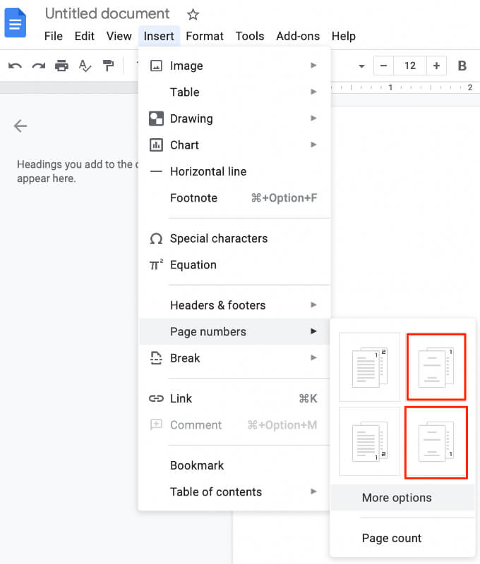
Task: Star the Untitled document
Action: click(193, 15)
